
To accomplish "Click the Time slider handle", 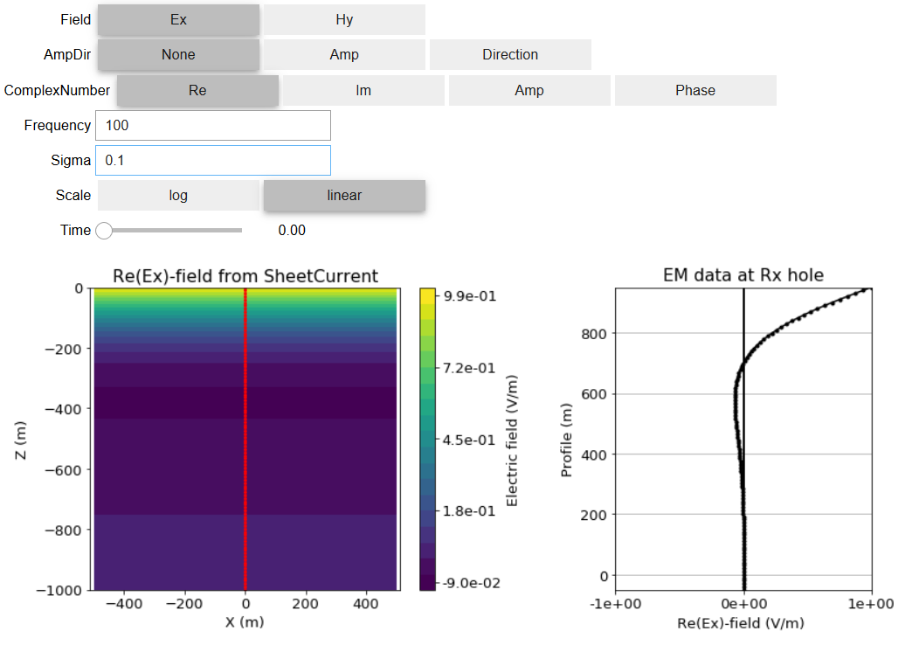I will [104, 231].
